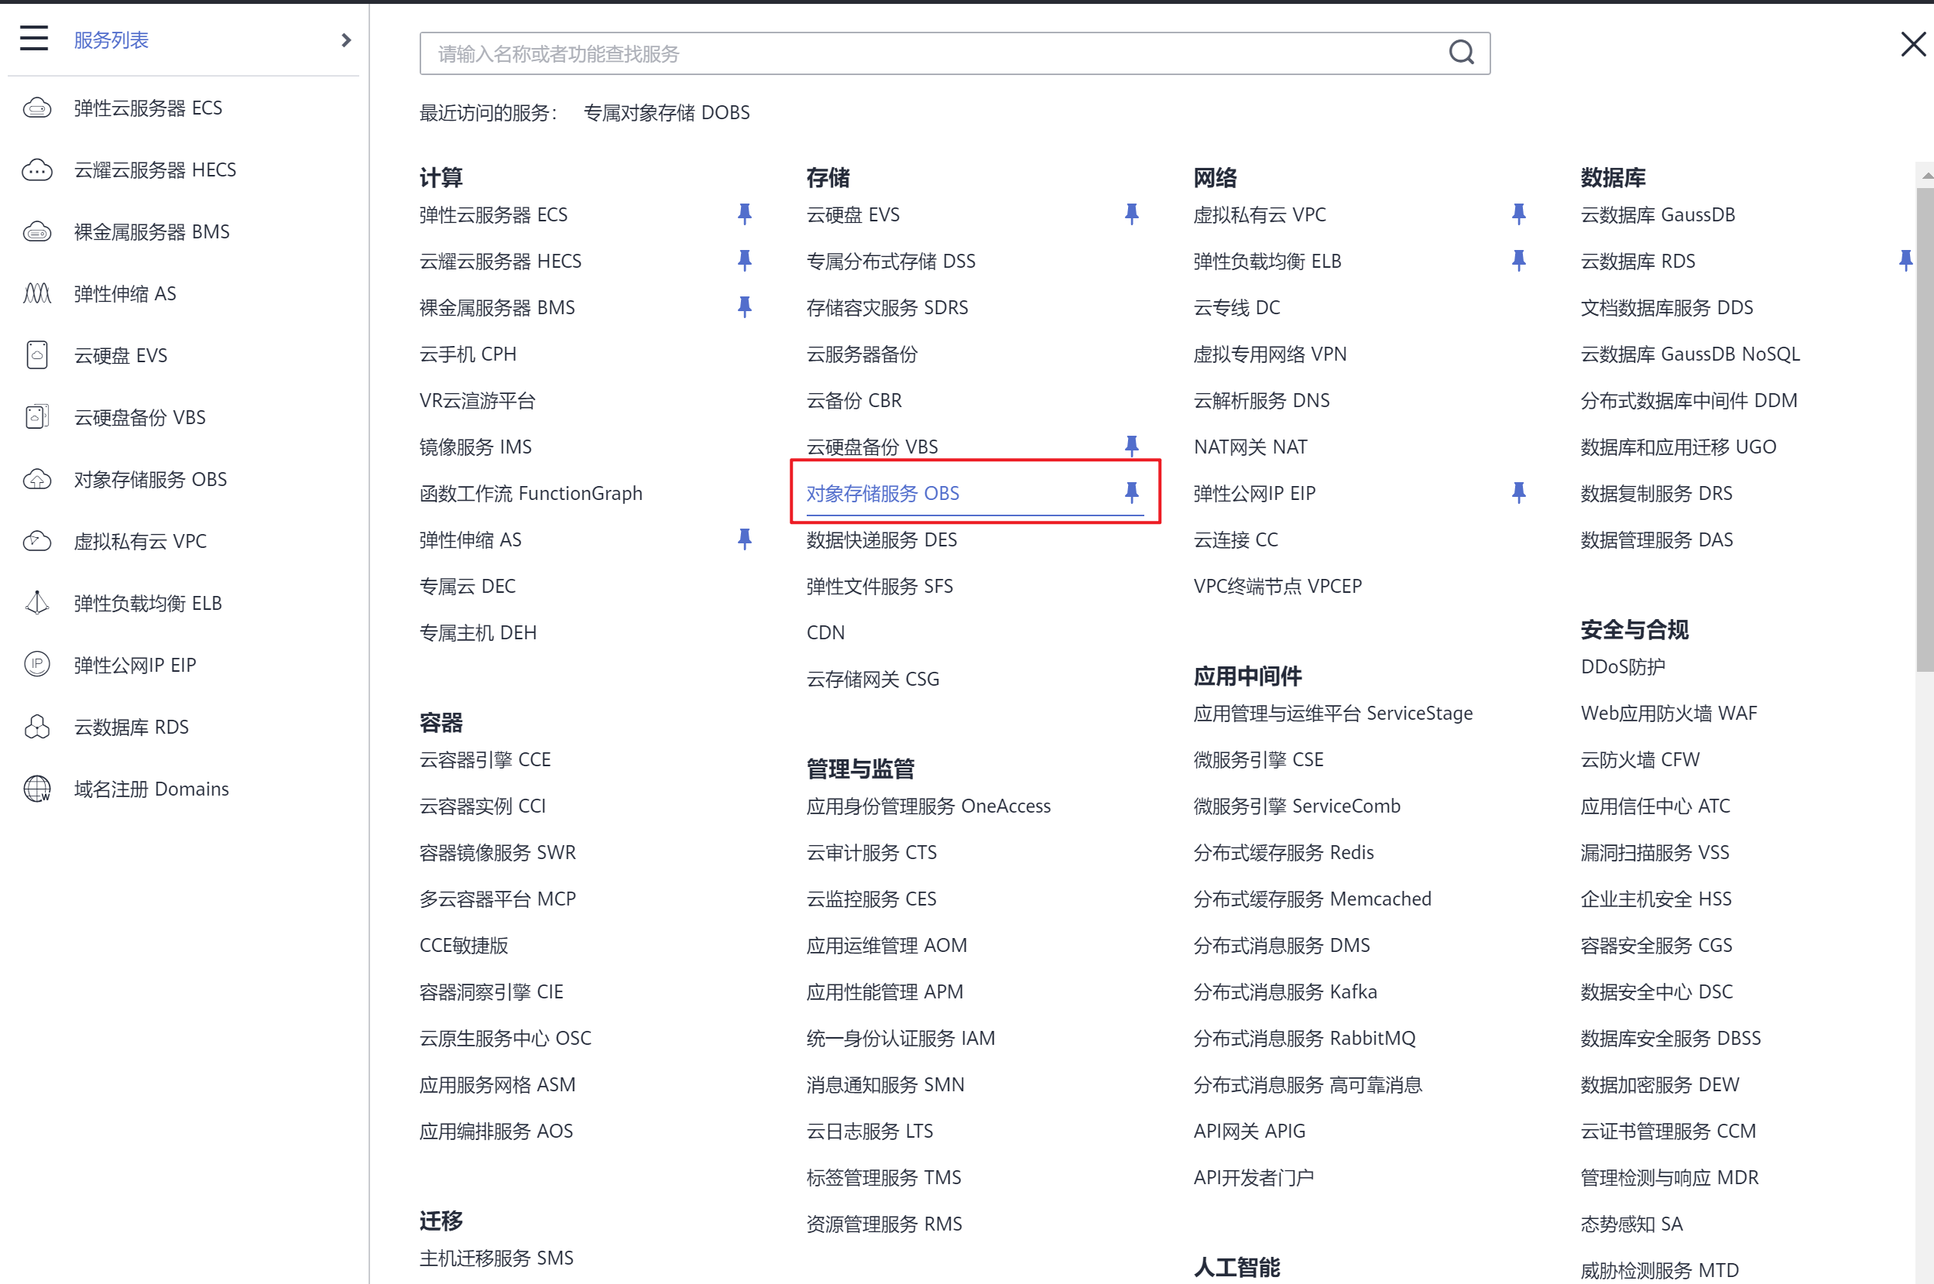Click sidebar 裸金属服务器 BMS icon
Viewport: 1934px width, 1284px height.
pyautogui.click(x=37, y=231)
